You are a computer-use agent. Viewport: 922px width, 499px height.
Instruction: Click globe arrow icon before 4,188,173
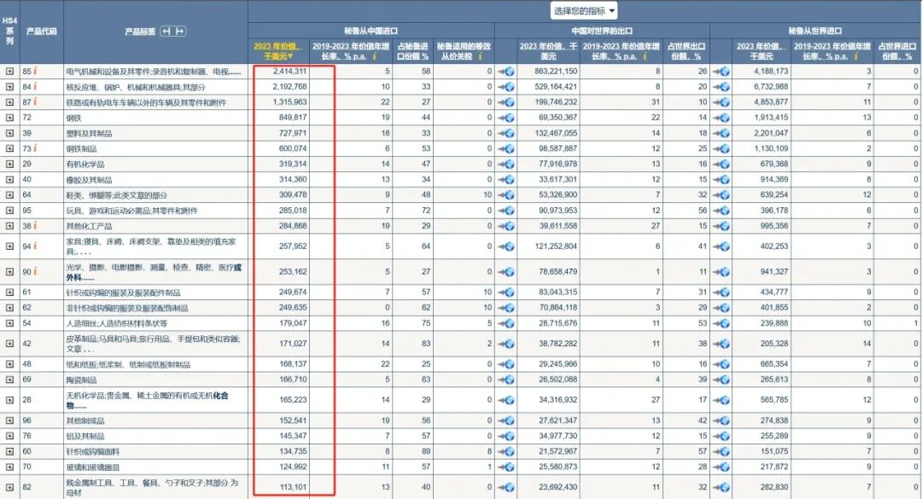(x=721, y=71)
